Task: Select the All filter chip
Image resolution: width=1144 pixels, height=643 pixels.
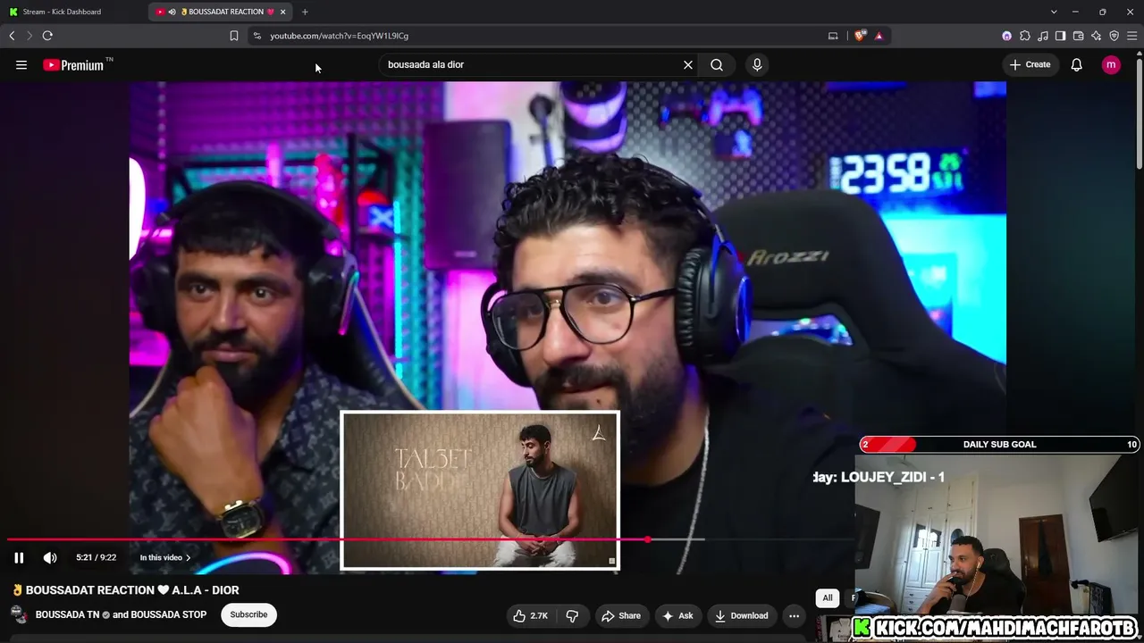Action: 828,598
